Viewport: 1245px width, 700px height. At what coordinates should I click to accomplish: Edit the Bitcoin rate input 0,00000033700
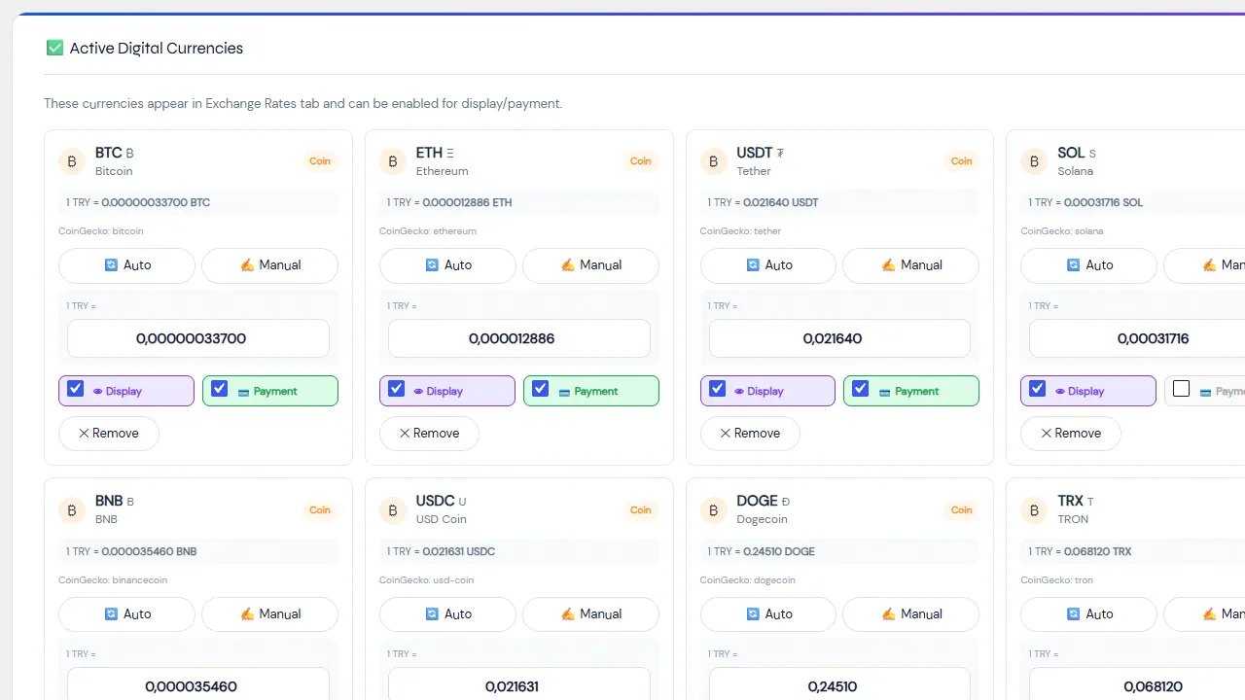pyautogui.click(x=198, y=338)
